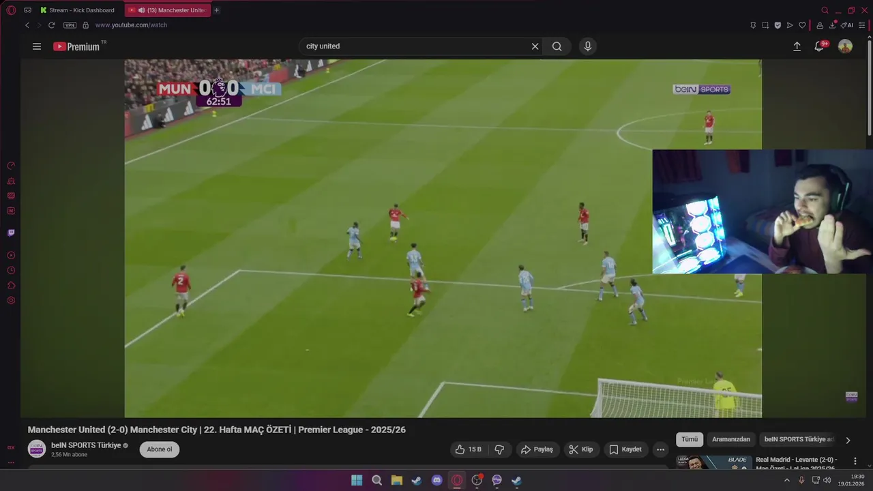
Task: Open Windows taskbar search
Action: 376,480
